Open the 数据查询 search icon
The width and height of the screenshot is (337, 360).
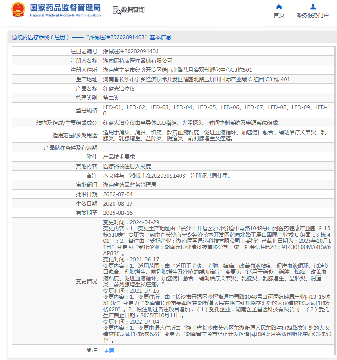tap(117, 10)
